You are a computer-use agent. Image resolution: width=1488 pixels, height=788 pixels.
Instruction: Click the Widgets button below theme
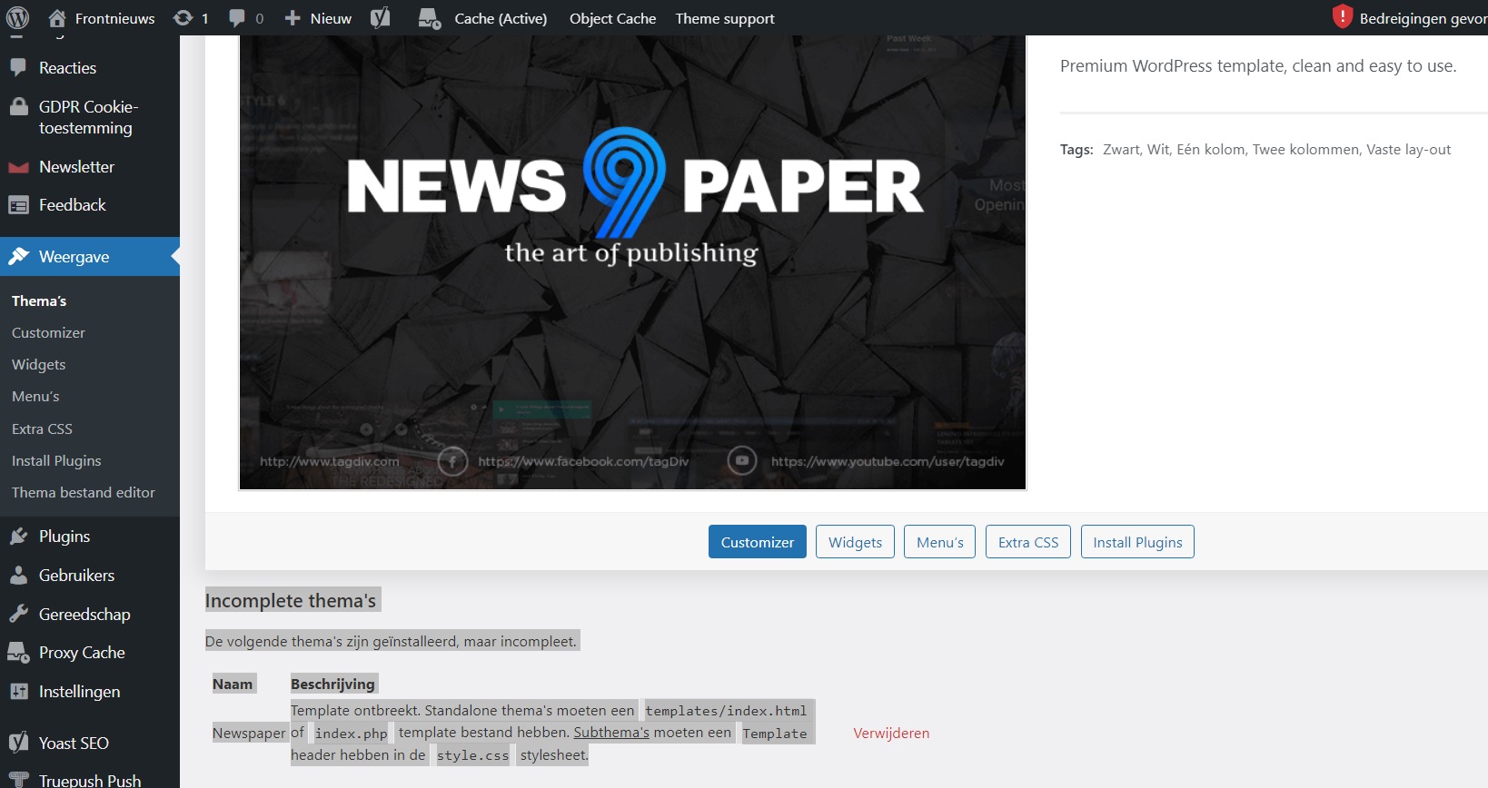pyautogui.click(x=855, y=542)
